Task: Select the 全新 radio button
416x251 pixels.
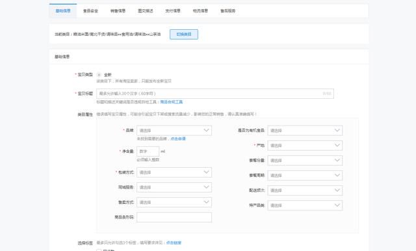Action: pos(99,75)
